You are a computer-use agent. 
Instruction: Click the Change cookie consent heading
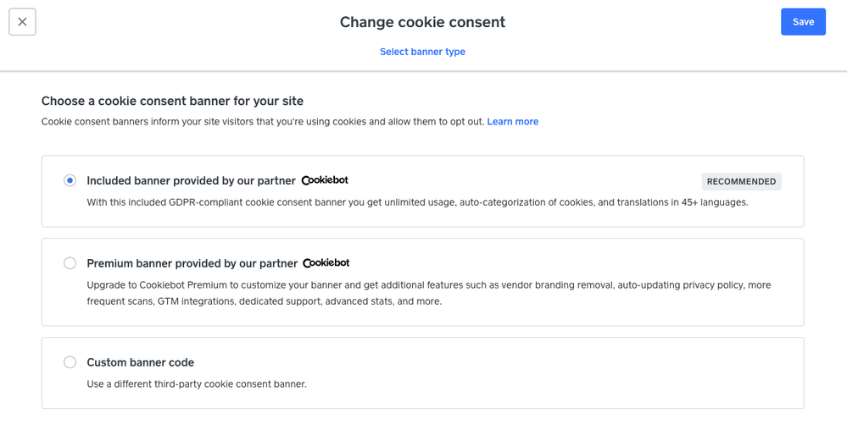pos(422,22)
